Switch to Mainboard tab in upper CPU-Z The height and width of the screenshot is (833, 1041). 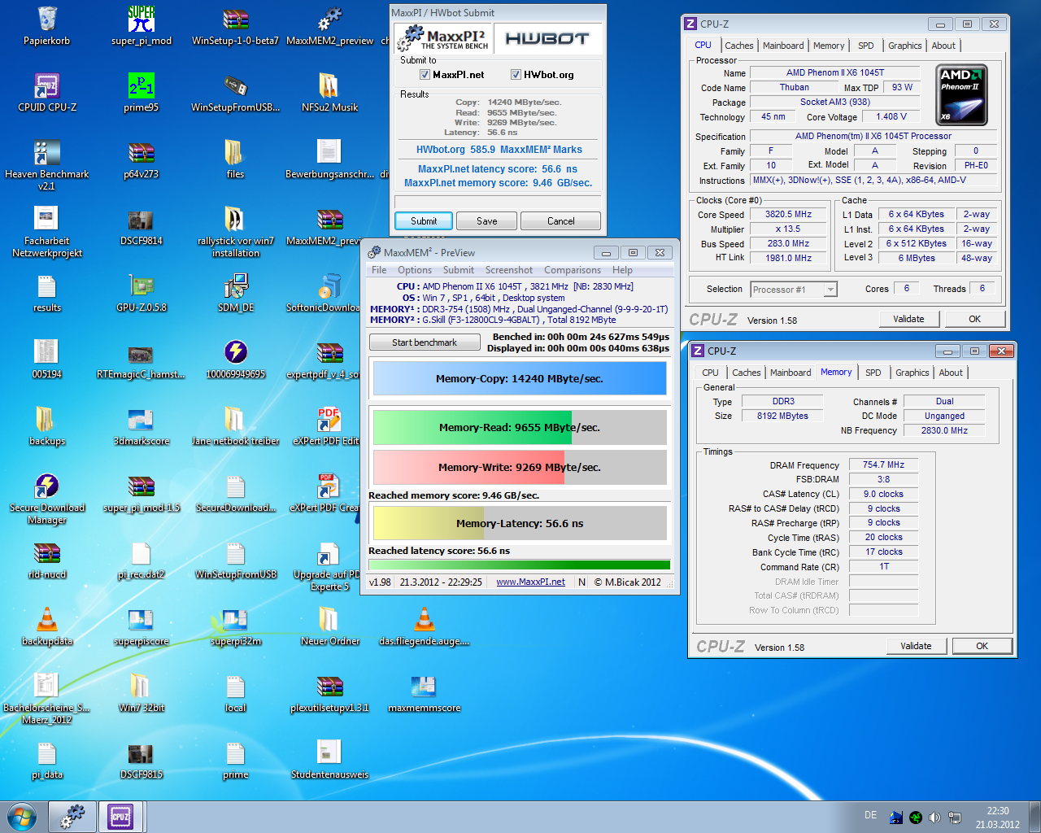click(783, 46)
